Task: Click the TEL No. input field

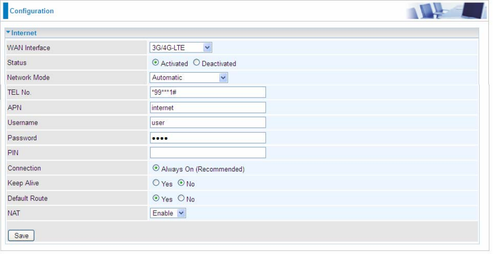Action: [208, 92]
